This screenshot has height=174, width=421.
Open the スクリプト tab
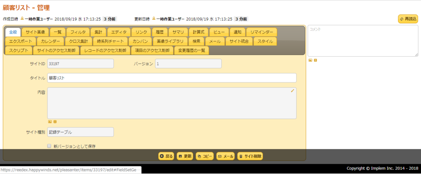(x=19, y=50)
